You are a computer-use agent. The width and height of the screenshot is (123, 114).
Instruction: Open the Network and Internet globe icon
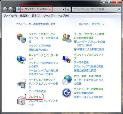21,60
